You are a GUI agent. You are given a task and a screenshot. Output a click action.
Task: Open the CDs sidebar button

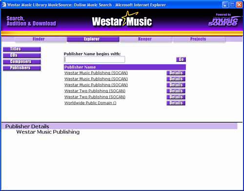pyautogui.click(x=22, y=55)
